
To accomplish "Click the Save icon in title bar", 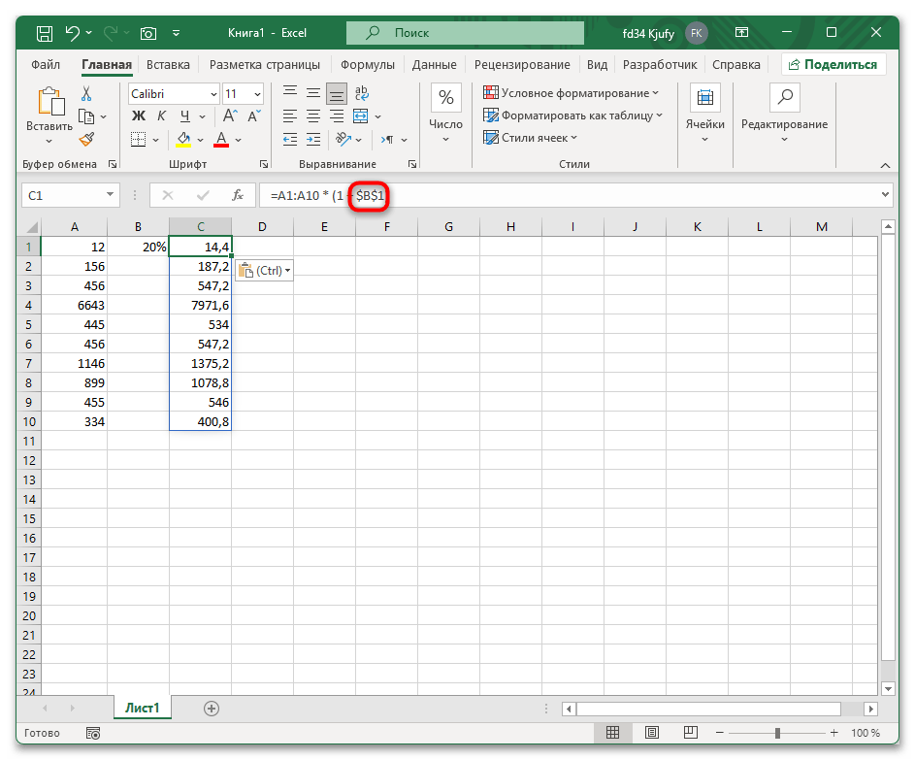I will [45, 33].
